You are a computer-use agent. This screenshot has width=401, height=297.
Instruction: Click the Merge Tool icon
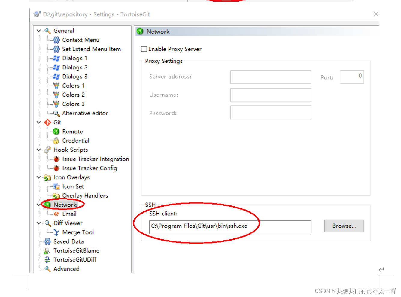pyautogui.click(x=56, y=232)
